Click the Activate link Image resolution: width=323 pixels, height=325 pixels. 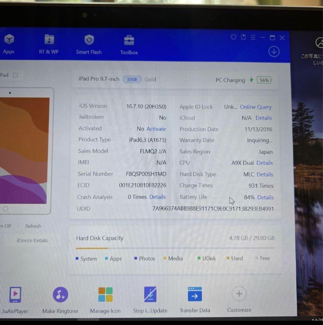(x=156, y=129)
